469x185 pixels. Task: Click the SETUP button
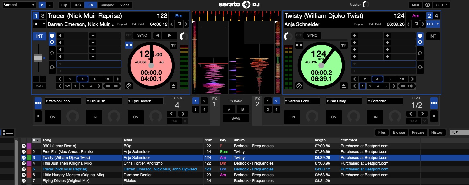click(441, 5)
